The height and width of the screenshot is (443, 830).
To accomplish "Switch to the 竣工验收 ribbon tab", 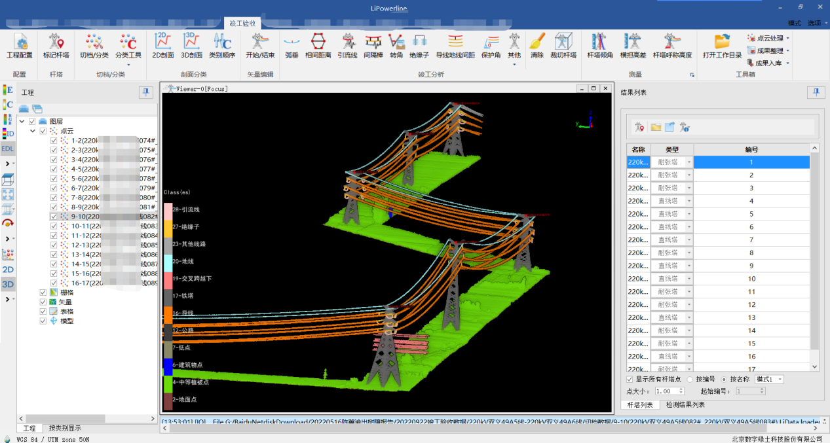I will (242, 23).
